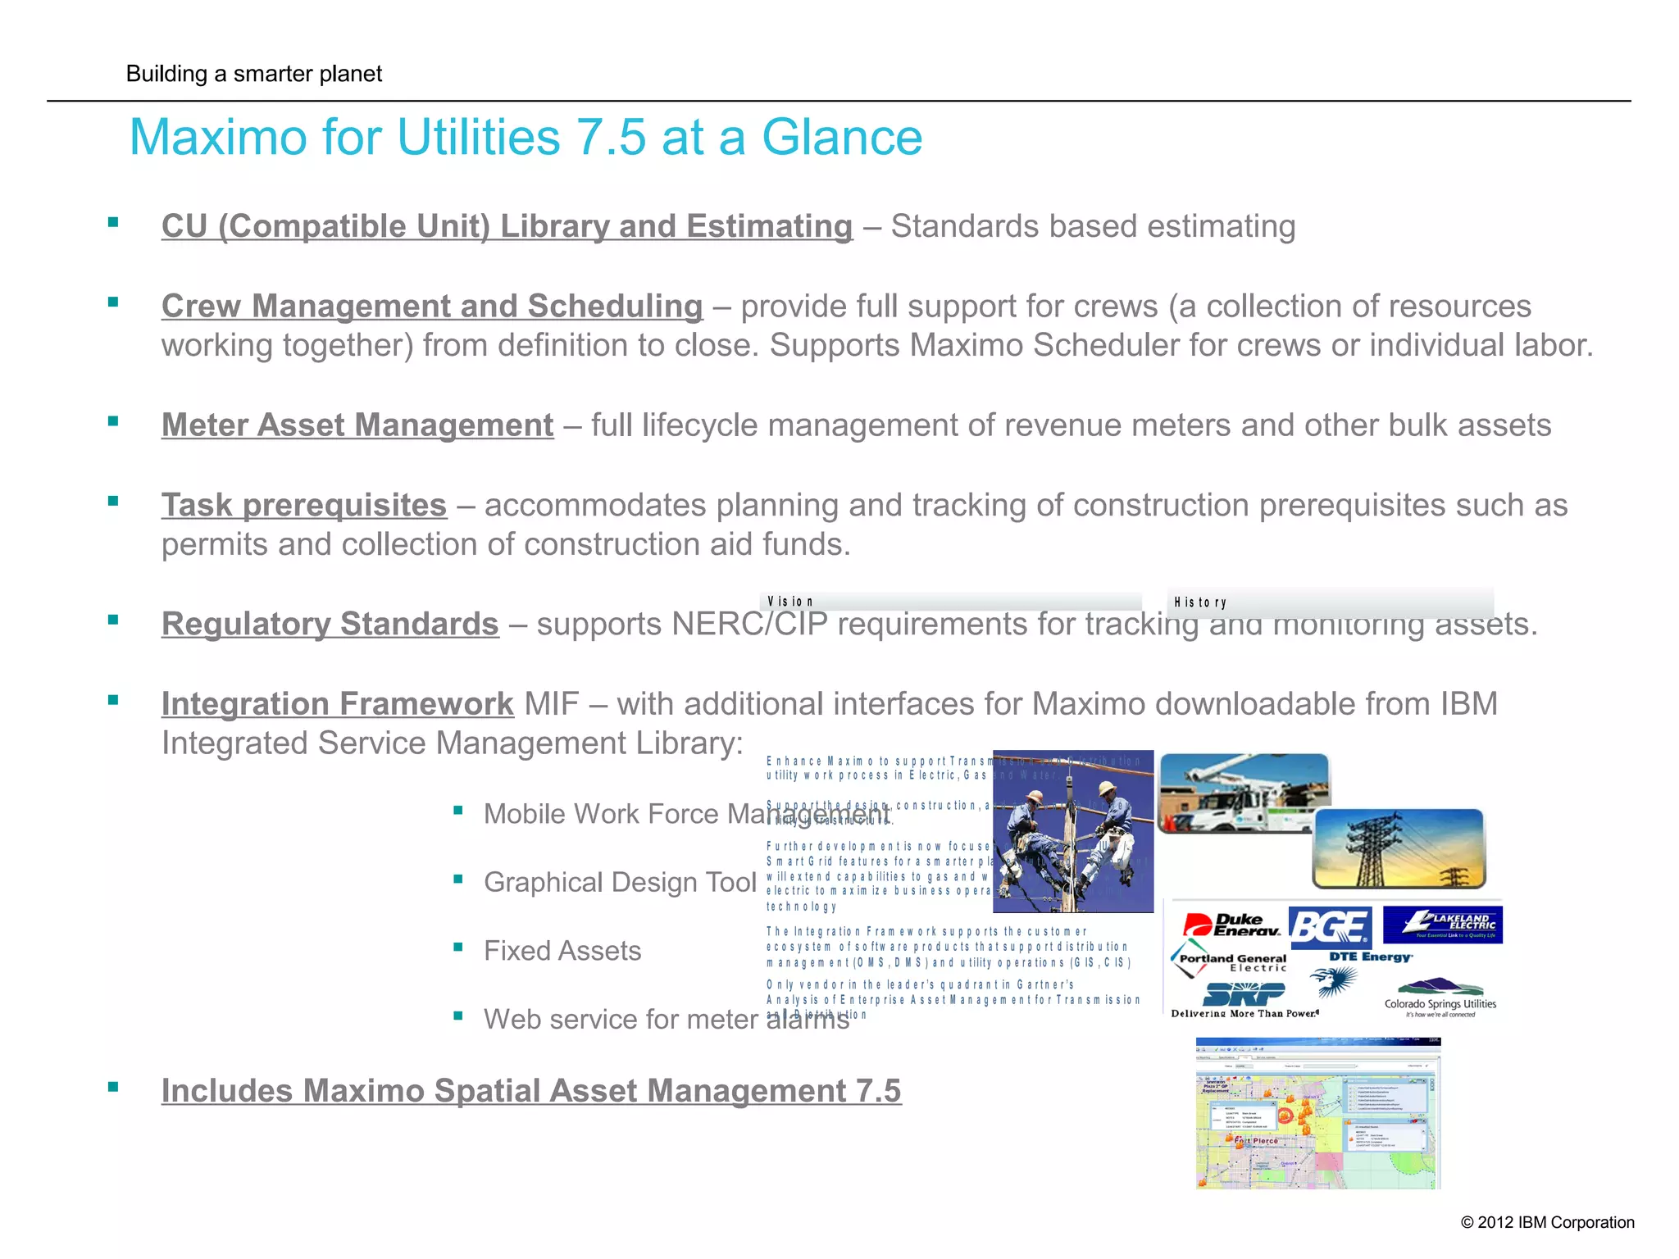1679x1259 pixels.
Task: Click the Mobile Work Force Management item
Action: (x=687, y=814)
